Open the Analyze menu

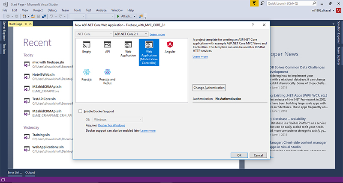pos(102,9)
